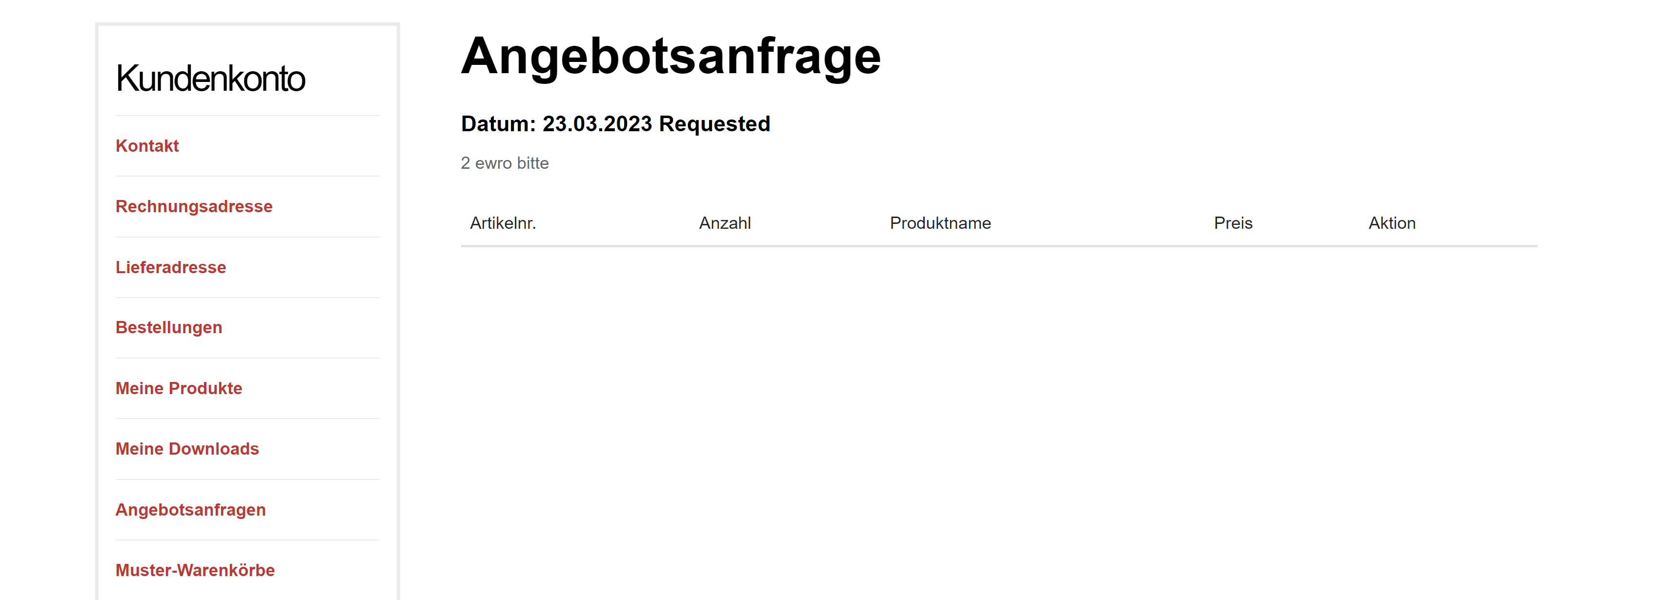Click the Anzahl column header
This screenshot has width=1664, height=600.
click(x=725, y=223)
